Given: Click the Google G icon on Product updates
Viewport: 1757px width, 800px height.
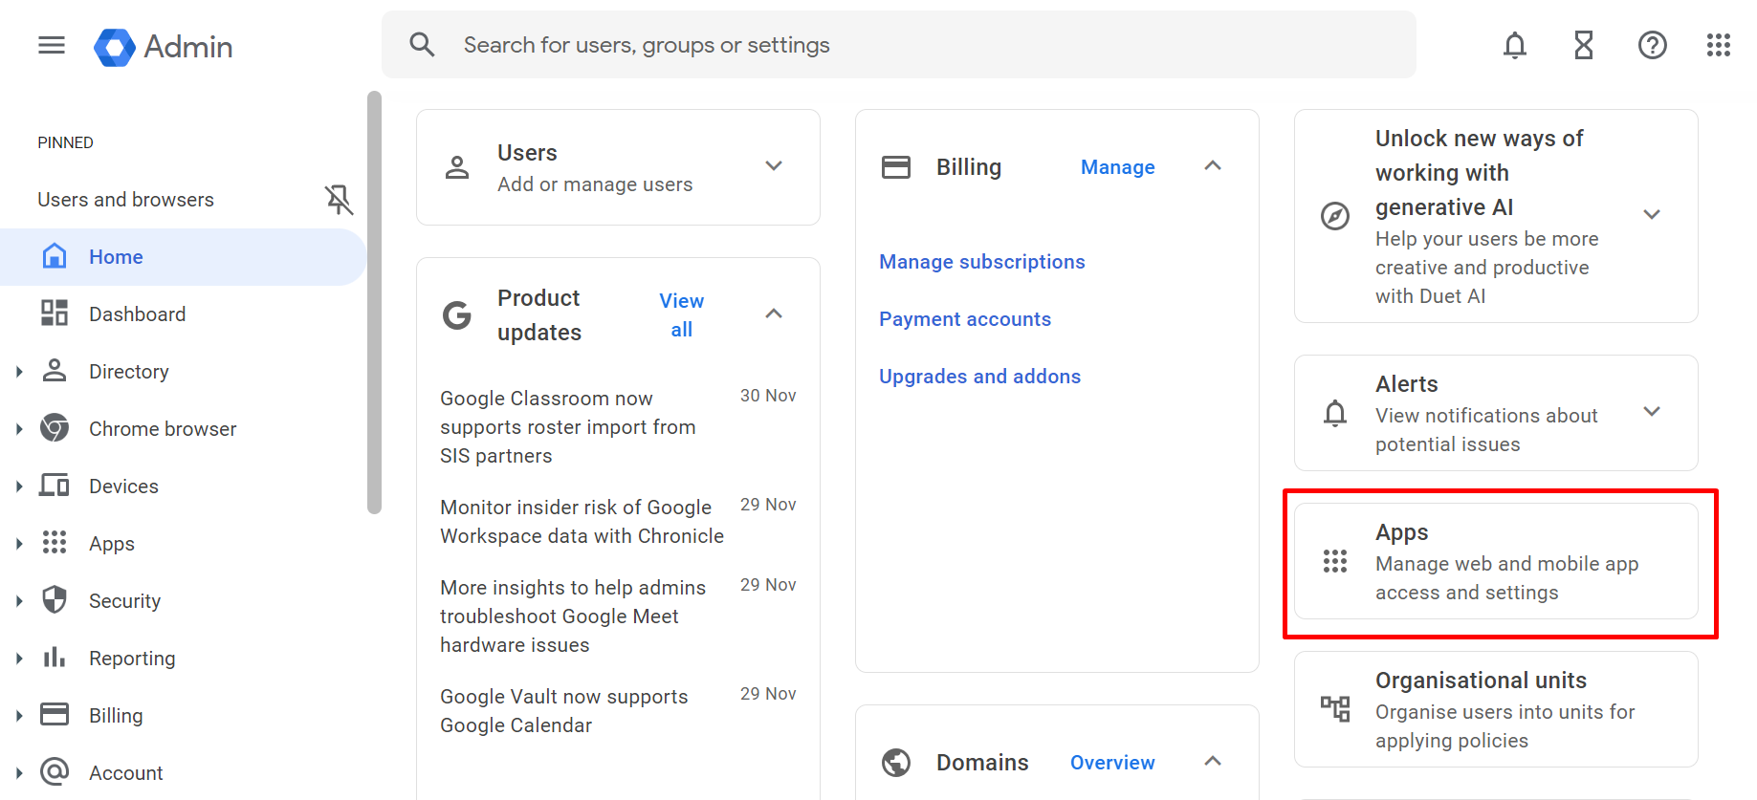Looking at the screenshot, I should click(457, 314).
